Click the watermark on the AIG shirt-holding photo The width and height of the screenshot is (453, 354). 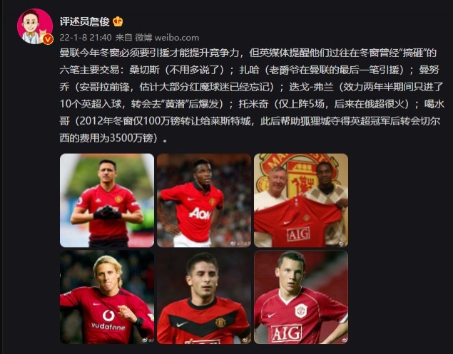341,244
